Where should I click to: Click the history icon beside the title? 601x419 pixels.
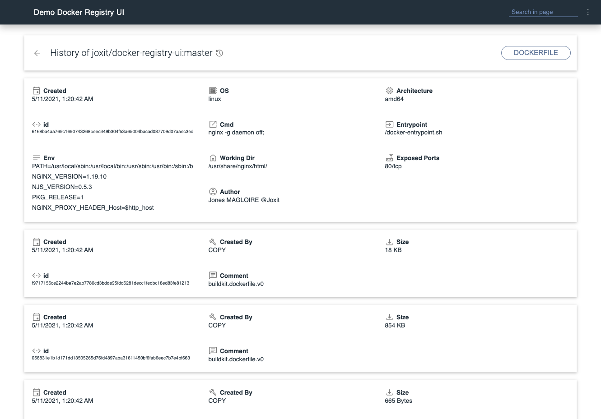click(219, 53)
